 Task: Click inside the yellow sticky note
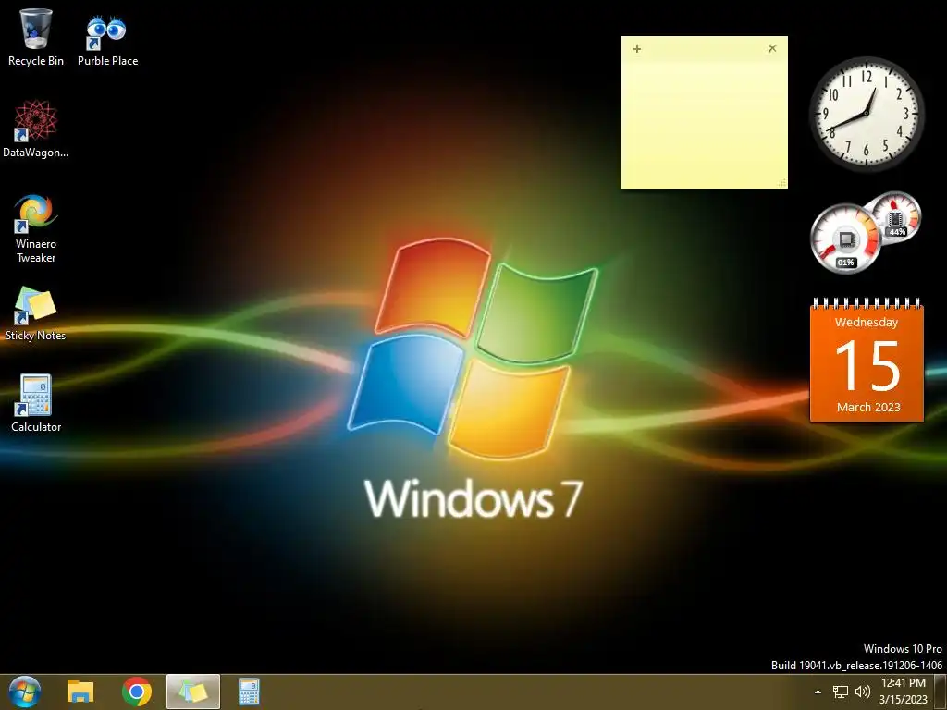(704, 121)
